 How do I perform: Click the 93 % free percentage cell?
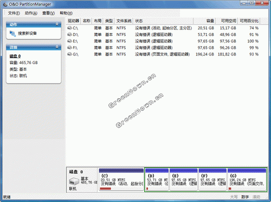254,54
